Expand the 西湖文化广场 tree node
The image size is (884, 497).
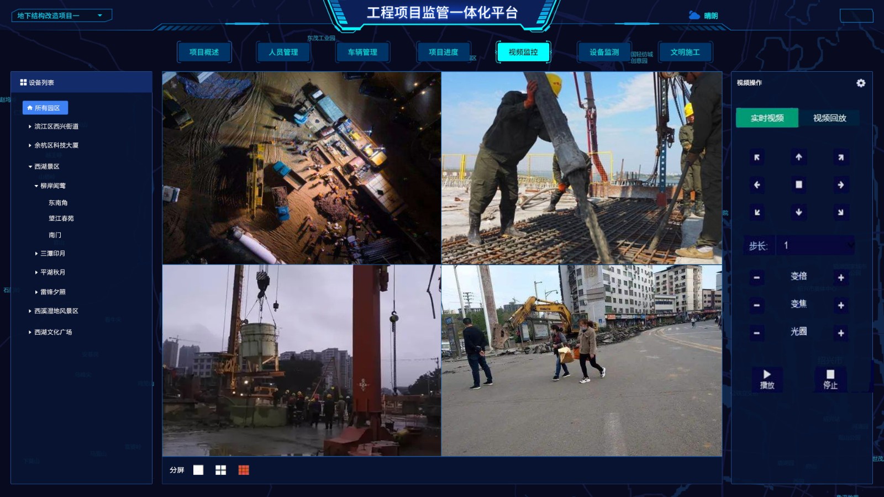coord(30,332)
